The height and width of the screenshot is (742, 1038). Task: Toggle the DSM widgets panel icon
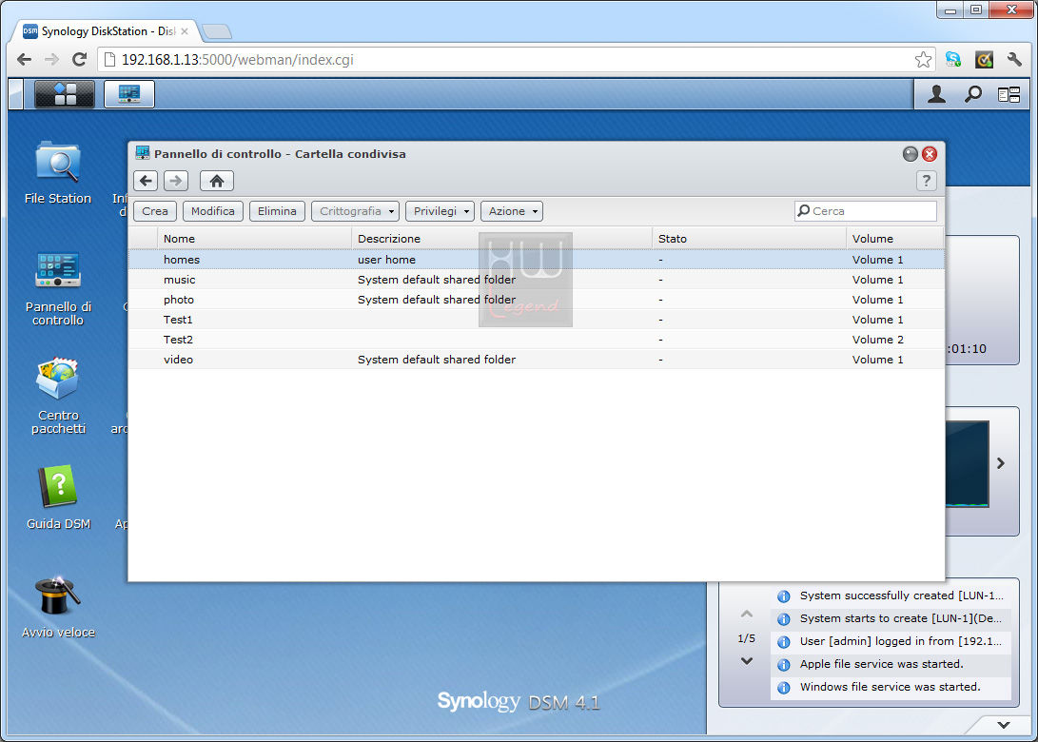(1009, 95)
